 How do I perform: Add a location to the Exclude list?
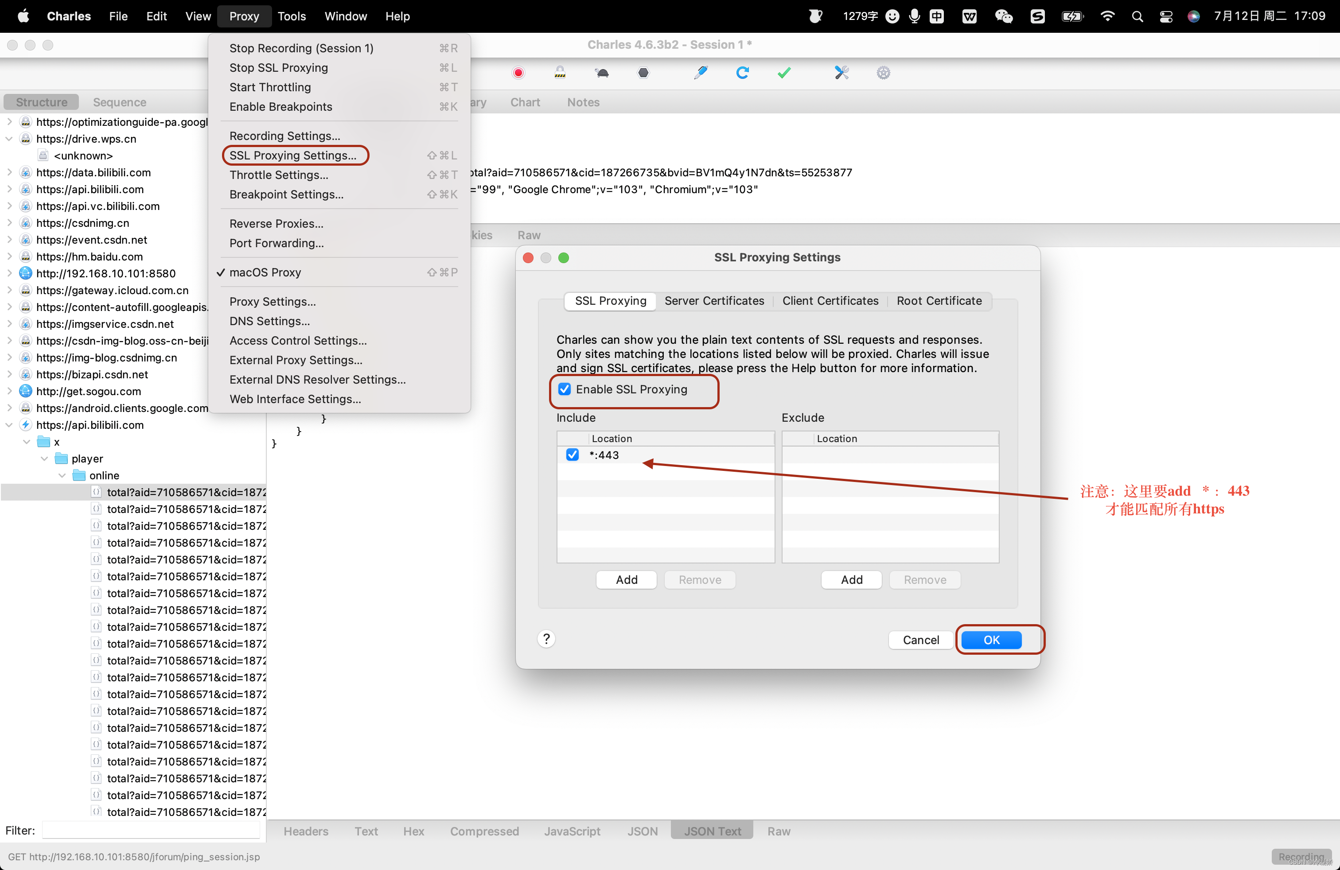point(851,579)
